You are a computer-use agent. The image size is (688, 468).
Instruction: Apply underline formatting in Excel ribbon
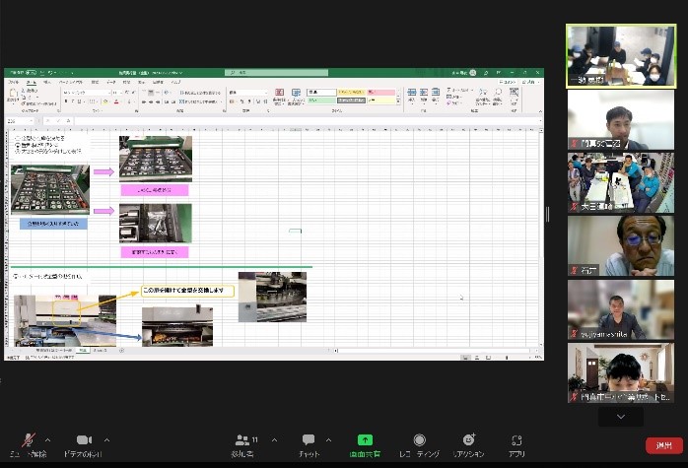pyautogui.click(x=80, y=101)
